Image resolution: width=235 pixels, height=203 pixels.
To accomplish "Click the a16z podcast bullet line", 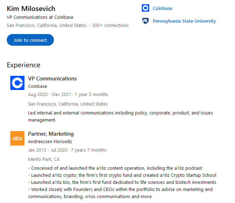I will [x=115, y=168].
